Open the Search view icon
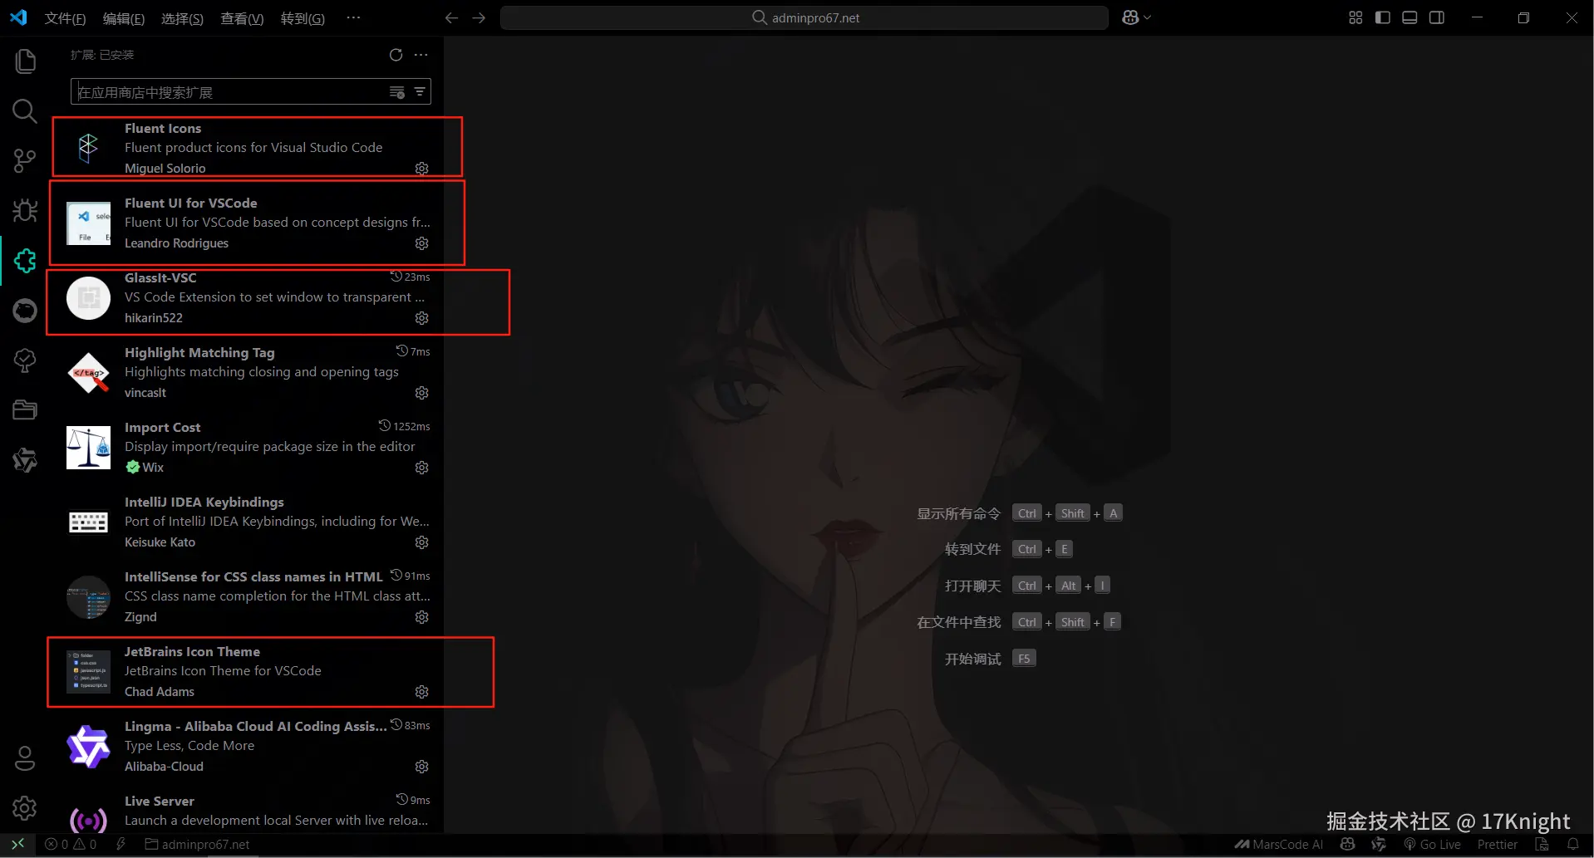This screenshot has height=858, width=1594. coord(24,110)
